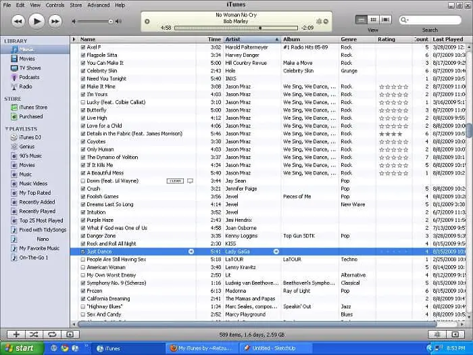The width and height of the screenshot is (473, 355).
Task: Toggle shuffle with the crossed-arrows button
Action: coord(34,334)
